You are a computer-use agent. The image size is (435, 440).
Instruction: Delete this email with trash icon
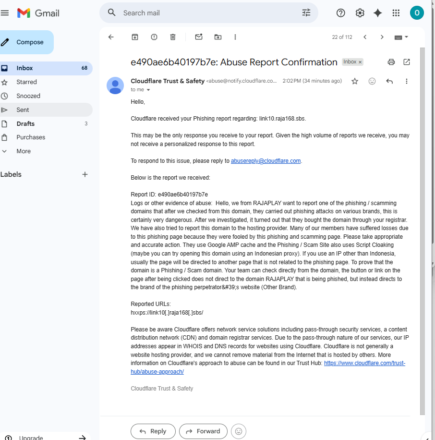coord(173,37)
